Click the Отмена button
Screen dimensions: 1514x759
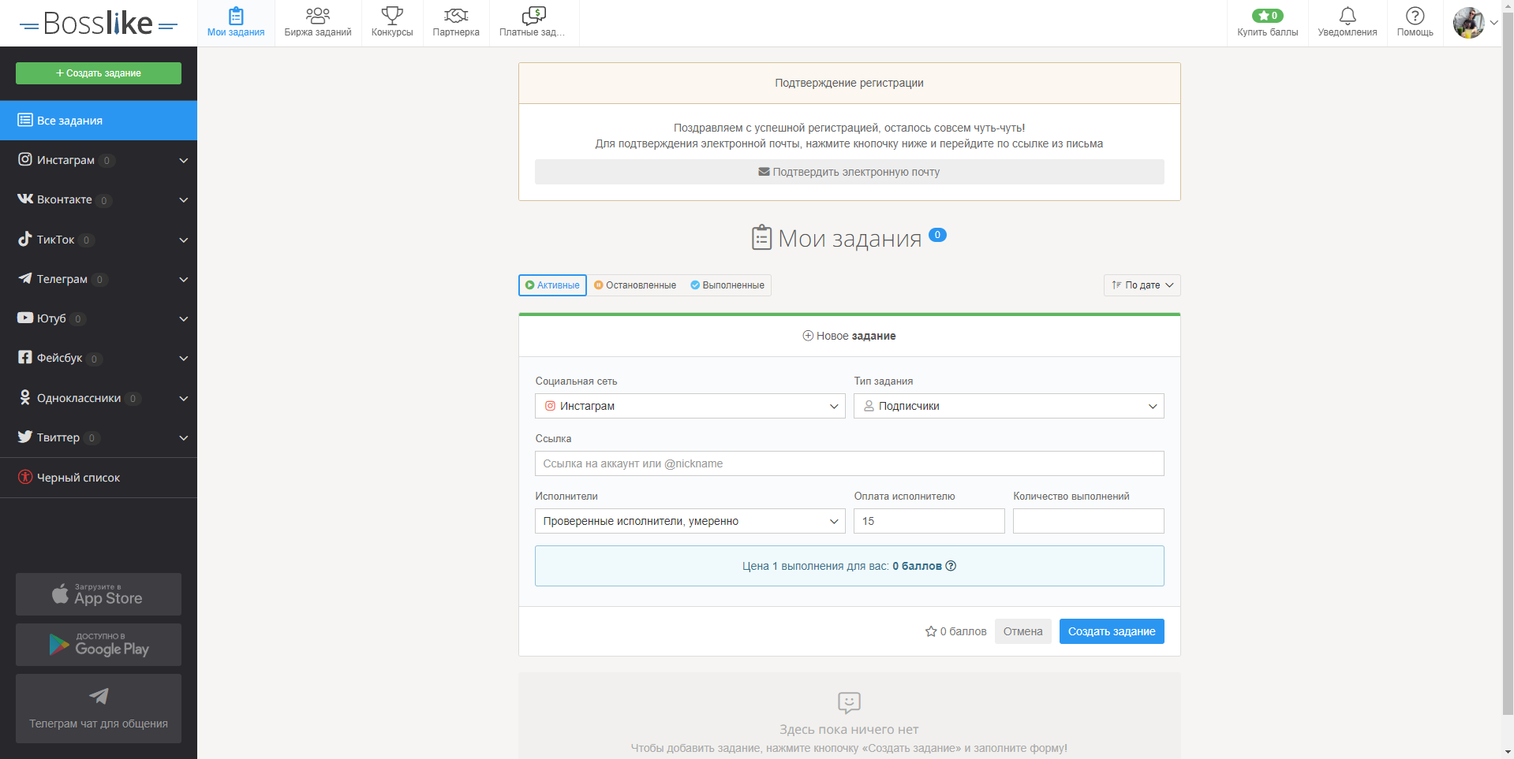click(x=1022, y=631)
